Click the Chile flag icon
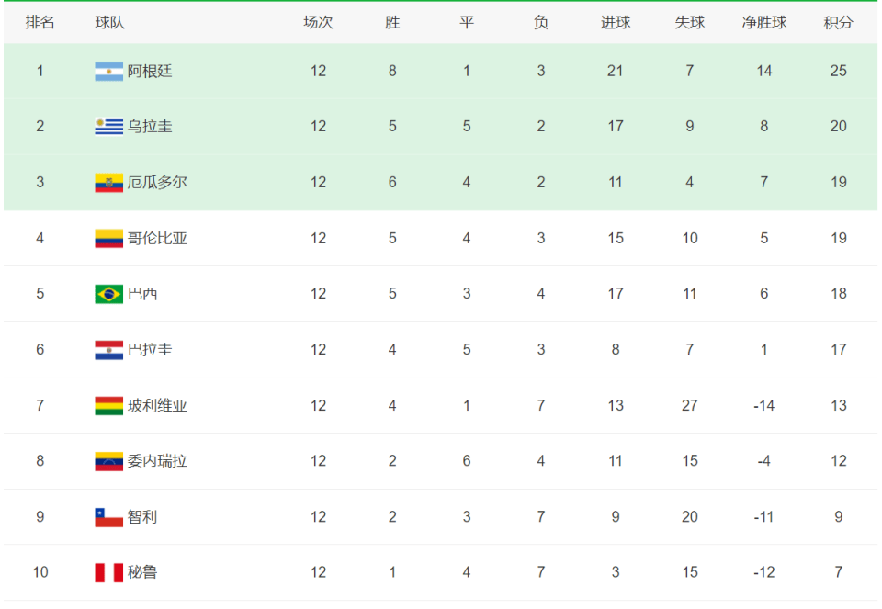The image size is (882, 609). (108, 517)
